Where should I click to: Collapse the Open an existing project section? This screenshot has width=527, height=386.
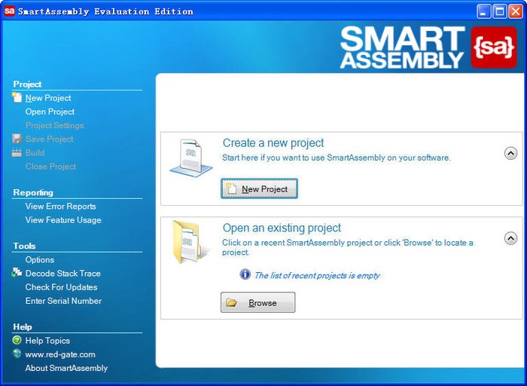coord(510,238)
